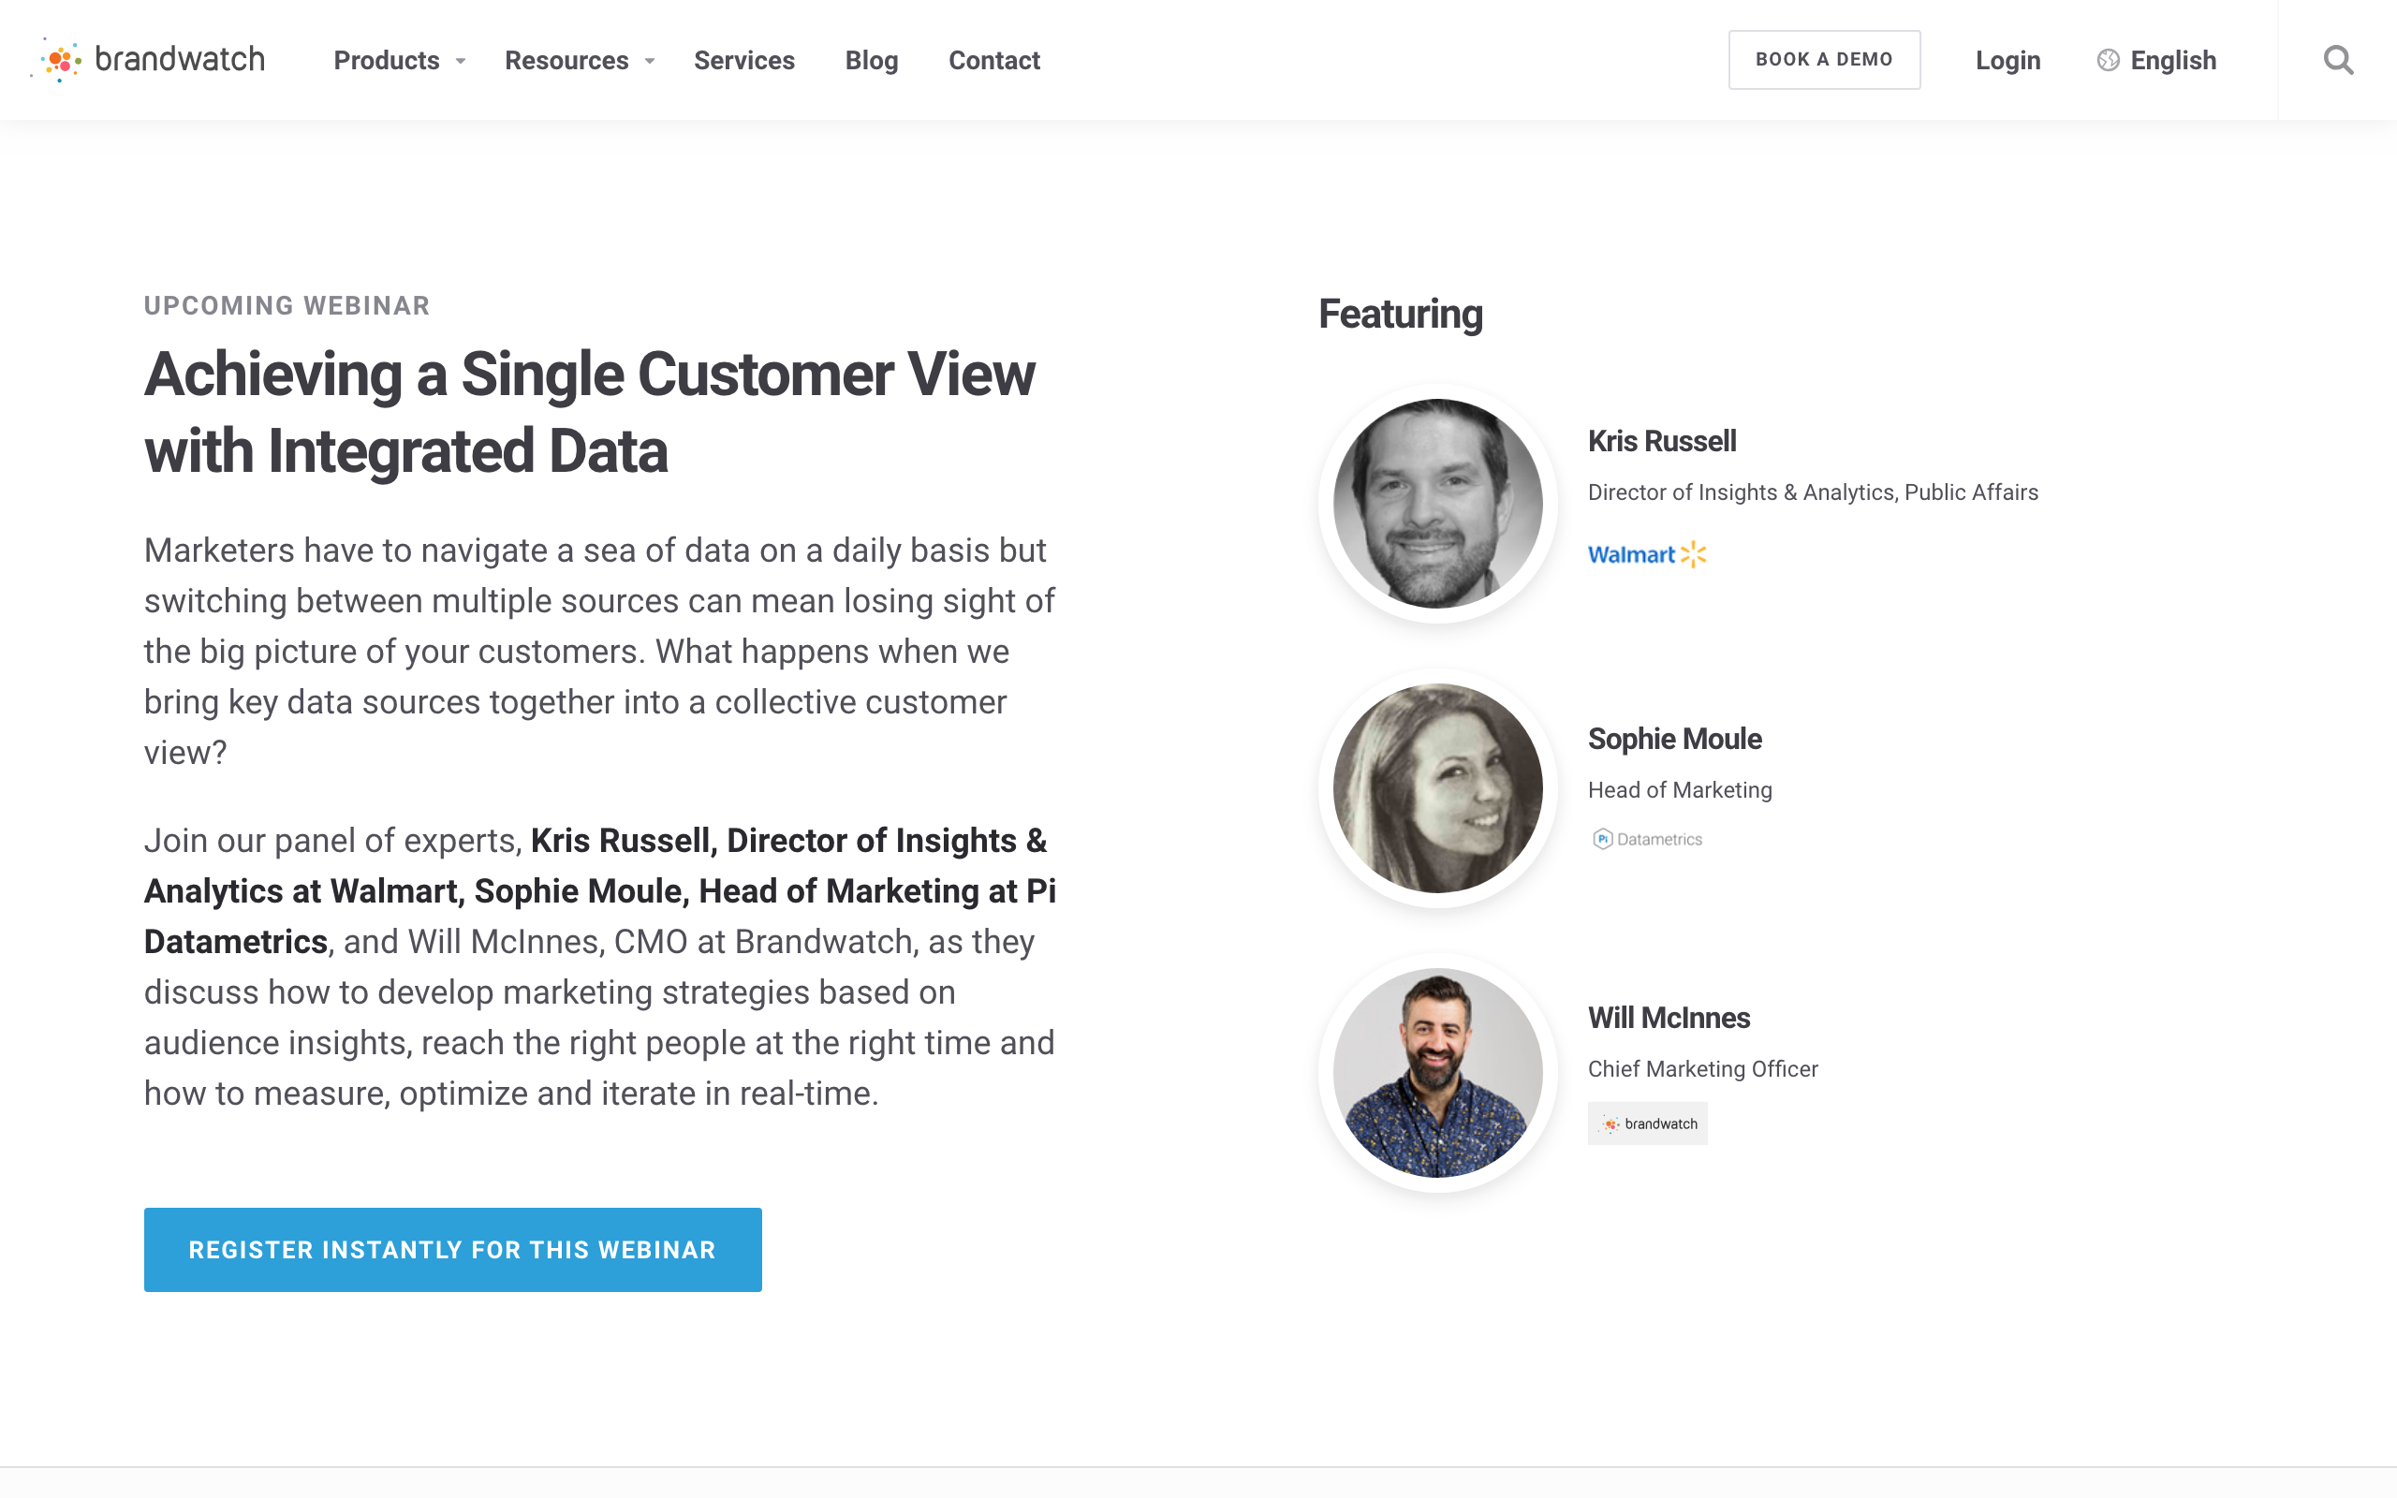2397x1498 pixels.
Task: Go to the Blog page
Action: coord(871,61)
